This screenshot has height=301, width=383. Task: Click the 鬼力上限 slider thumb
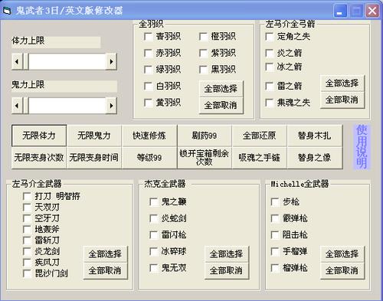25,106
